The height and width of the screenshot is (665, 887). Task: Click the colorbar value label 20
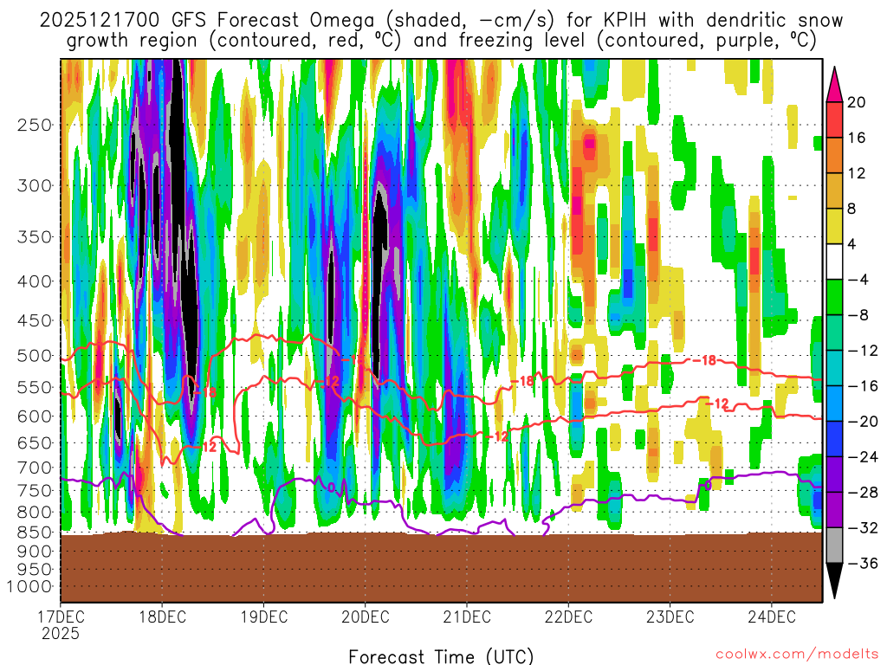856,102
